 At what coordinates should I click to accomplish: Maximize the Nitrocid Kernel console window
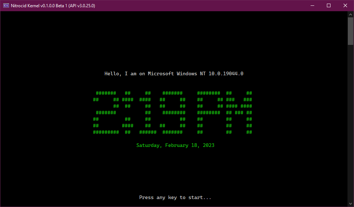point(328,5)
